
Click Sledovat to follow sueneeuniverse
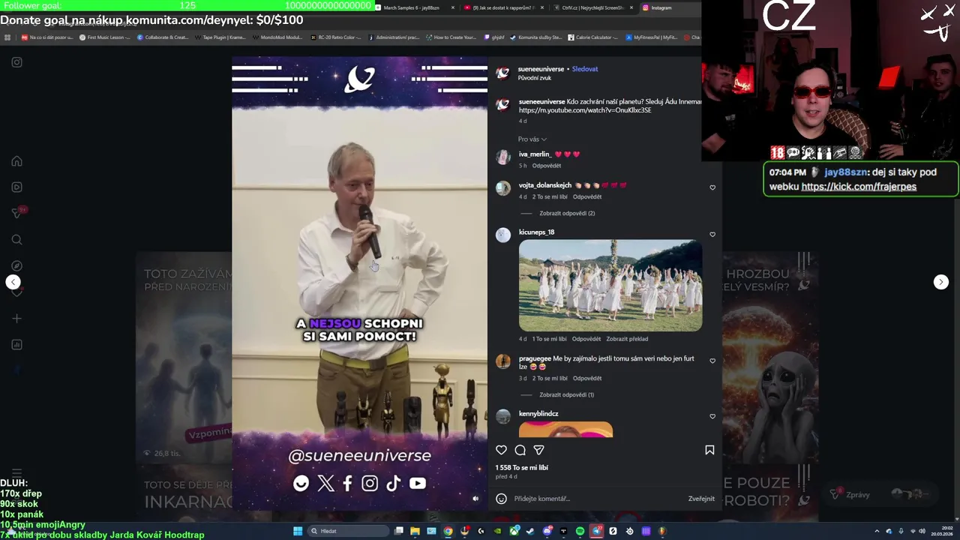pyautogui.click(x=585, y=69)
